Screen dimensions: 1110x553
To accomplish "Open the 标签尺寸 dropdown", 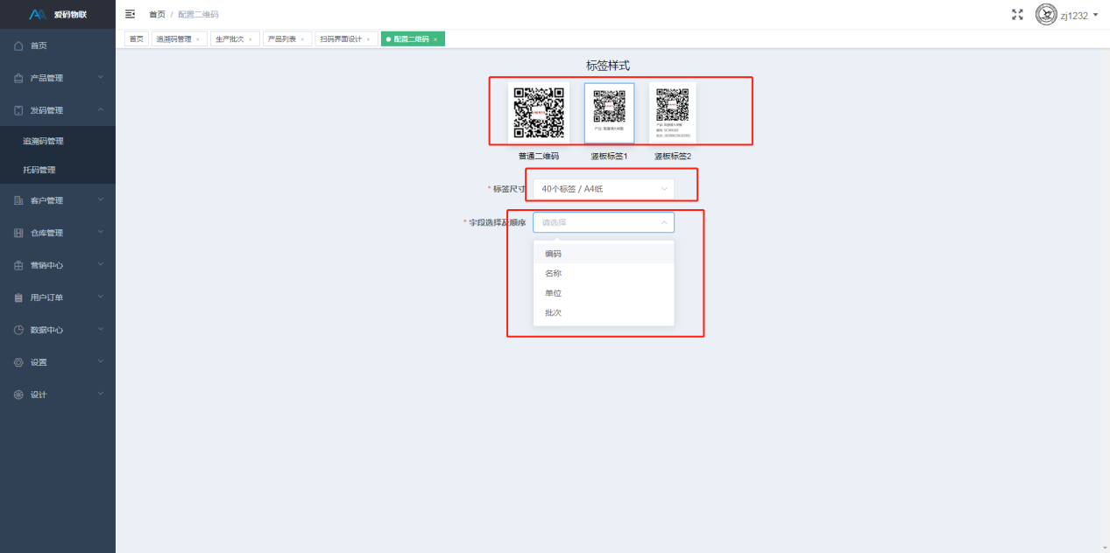I will pos(604,189).
